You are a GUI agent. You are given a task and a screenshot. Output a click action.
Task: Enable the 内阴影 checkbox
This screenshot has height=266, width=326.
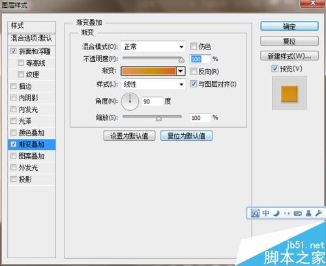pyautogui.click(x=13, y=98)
